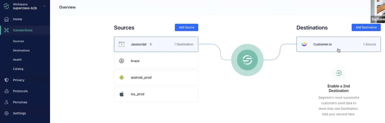Open the Catalog submenu link
This screenshot has width=385, height=123.
click(18, 69)
